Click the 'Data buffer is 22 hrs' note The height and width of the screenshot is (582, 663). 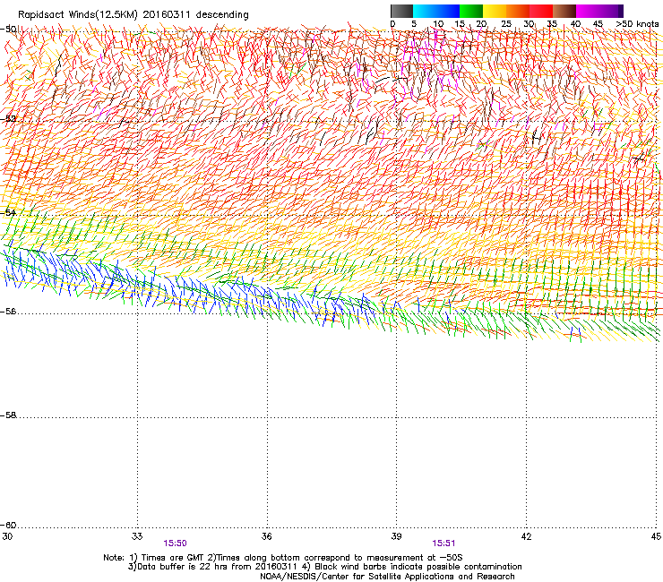click(x=324, y=567)
